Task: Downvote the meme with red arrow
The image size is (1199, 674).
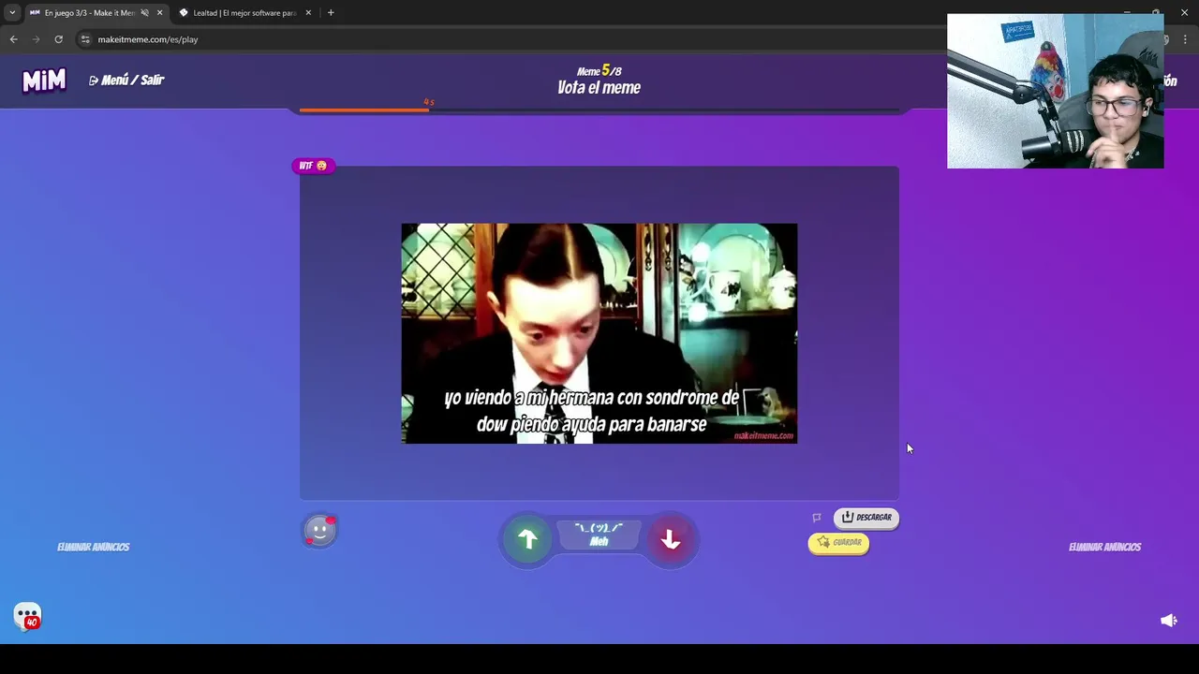Action: pyautogui.click(x=671, y=539)
